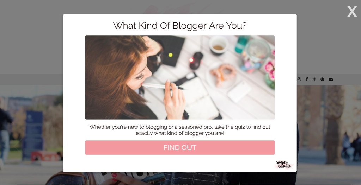Viewport: 361px width, 185px height.
Task: Click the Bloglovin plus icon
Action: 314,79
